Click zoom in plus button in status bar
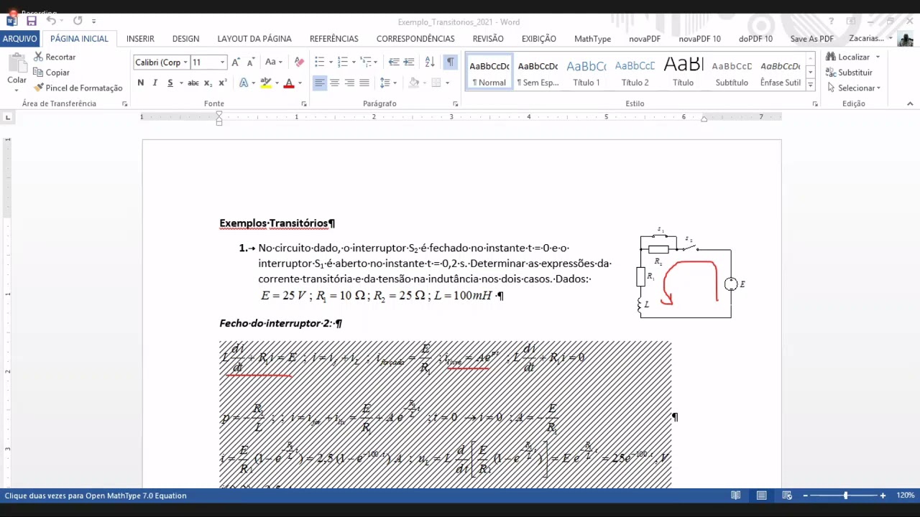This screenshot has height=517, width=920. (883, 495)
